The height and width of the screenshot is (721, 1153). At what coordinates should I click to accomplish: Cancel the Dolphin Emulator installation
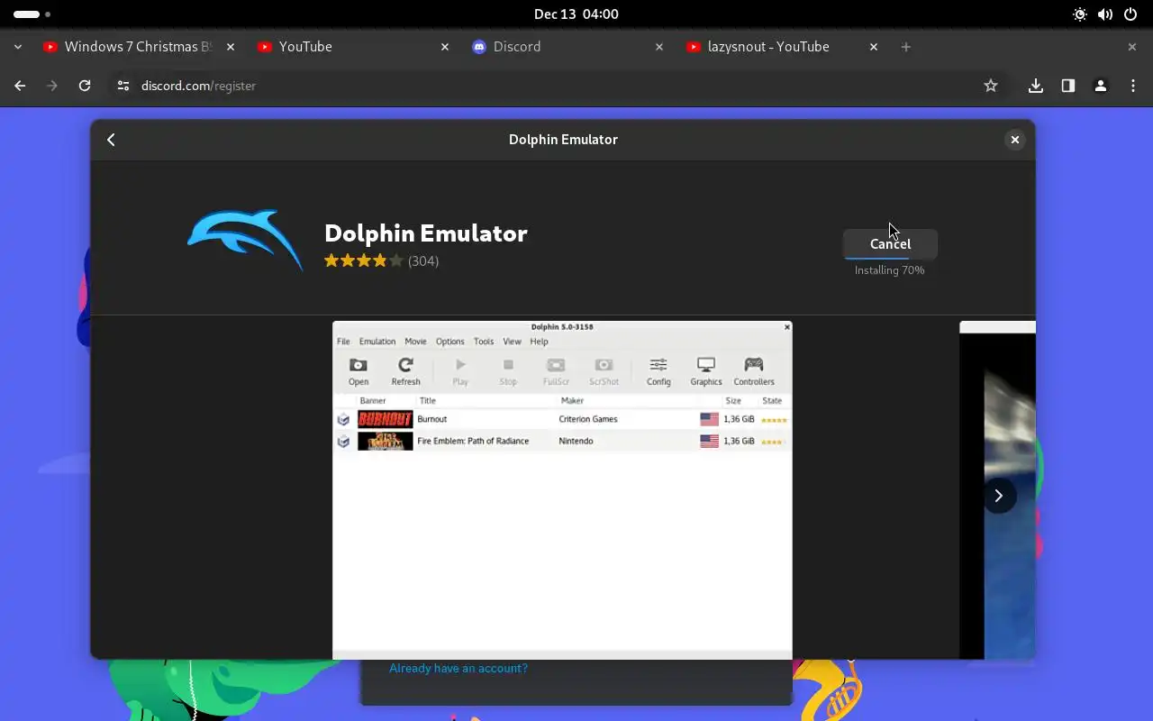(890, 244)
